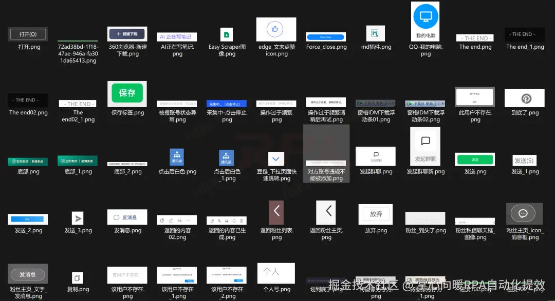Select 粉丝主页_文字_发消息.png thumbnail
The height and width of the screenshot is (301, 555).
[x=28, y=274]
